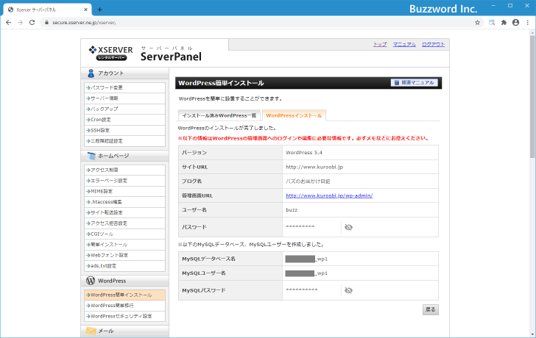
Task: Open the wp-admin 管理画面URL link
Action: pyautogui.click(x=329, y=195)
